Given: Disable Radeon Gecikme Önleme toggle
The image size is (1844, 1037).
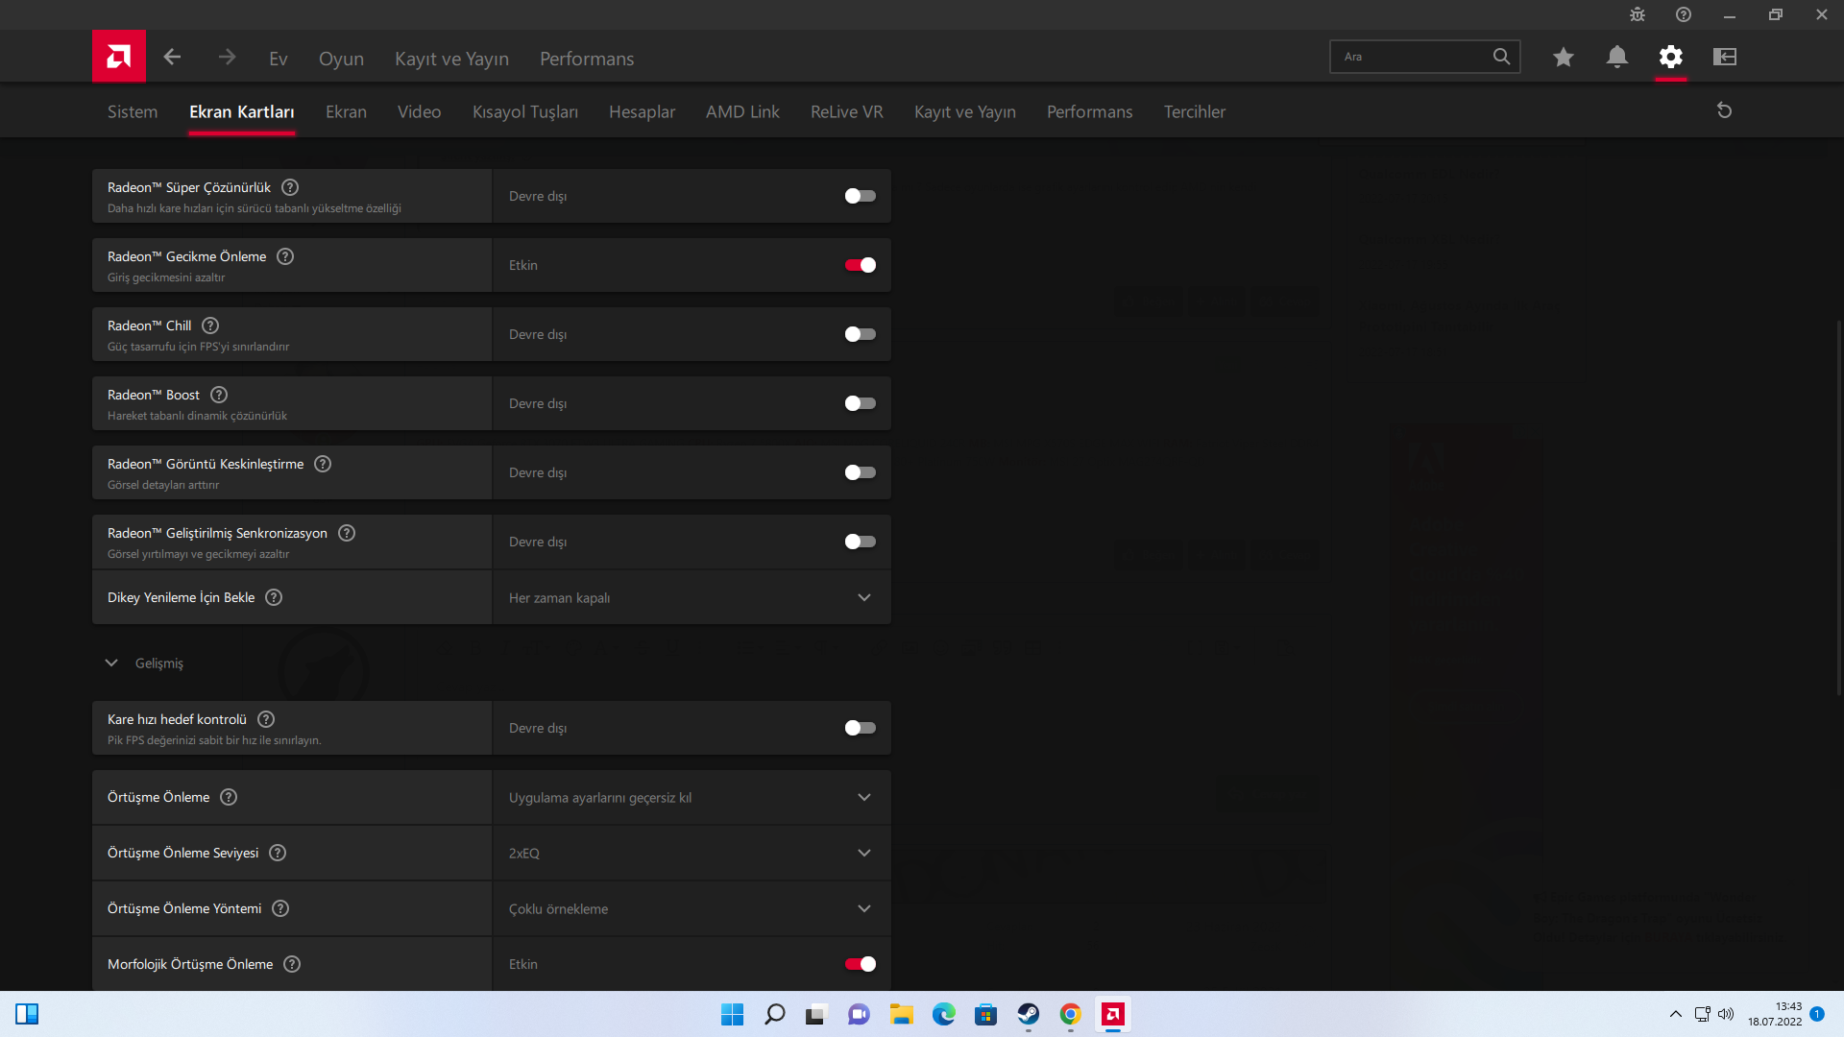Looking at the screenshot, I should click(860, 265).
